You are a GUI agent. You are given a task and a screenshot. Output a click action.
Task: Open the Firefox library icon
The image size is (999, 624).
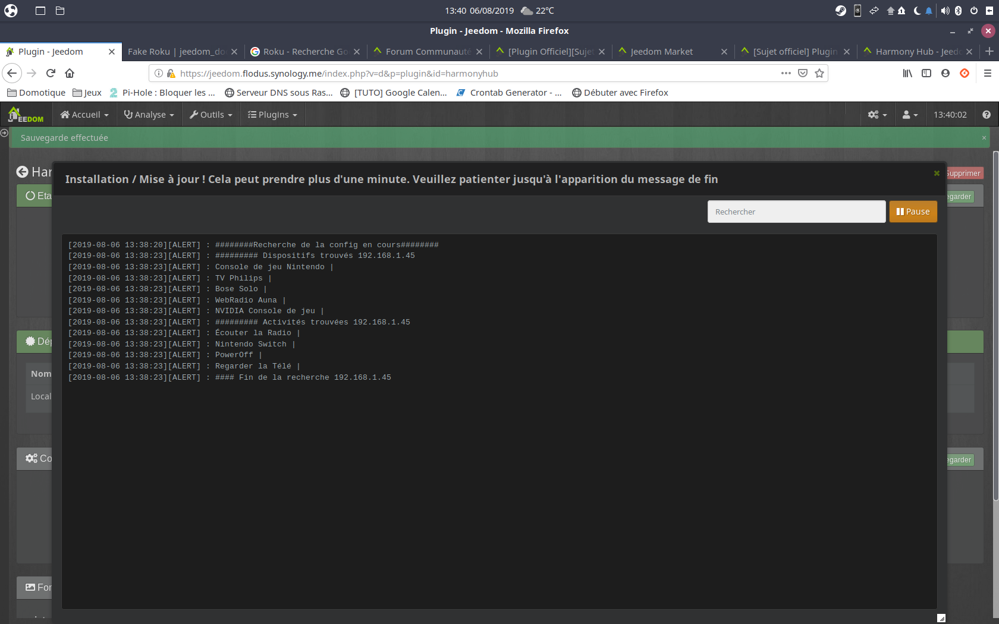pos(907,73)
